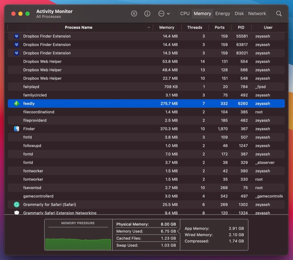
Task: Select the familycircled process
Action: tap(146, 95)
